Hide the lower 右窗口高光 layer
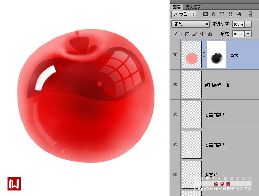The width and height of the screenshot is (259, 196). click(x=175, y=145)
